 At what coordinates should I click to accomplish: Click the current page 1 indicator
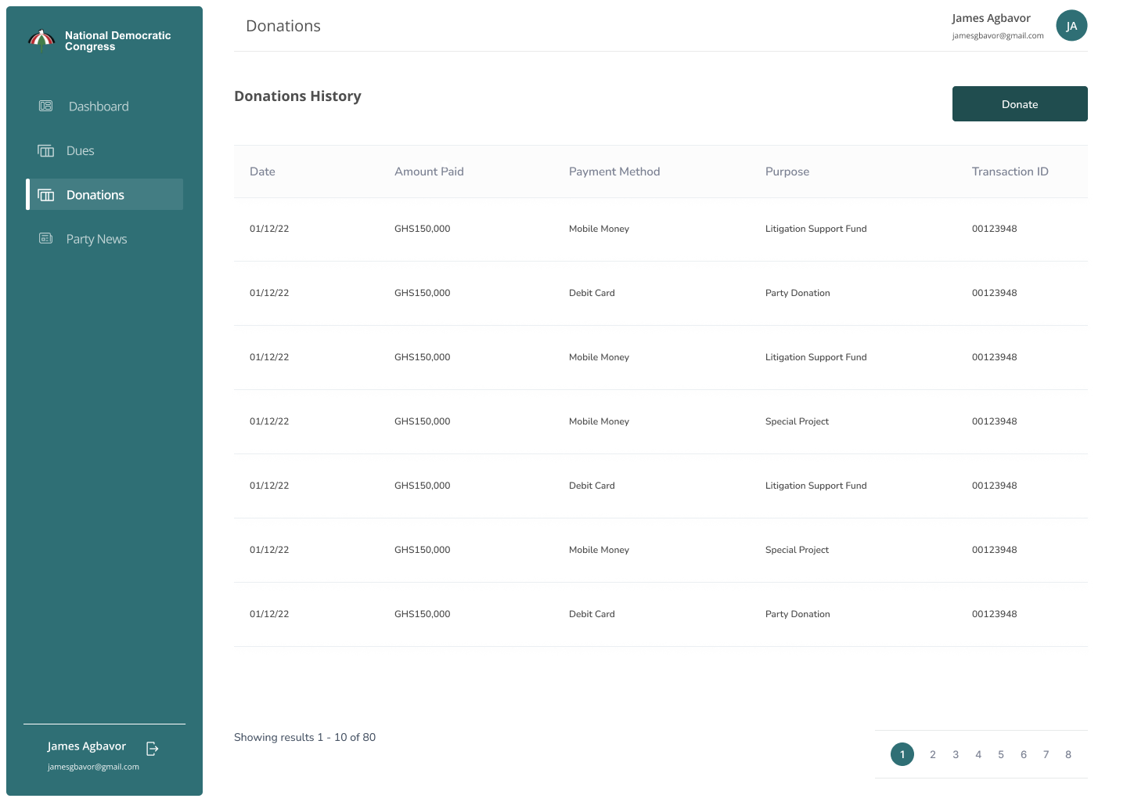coord(902,754)
